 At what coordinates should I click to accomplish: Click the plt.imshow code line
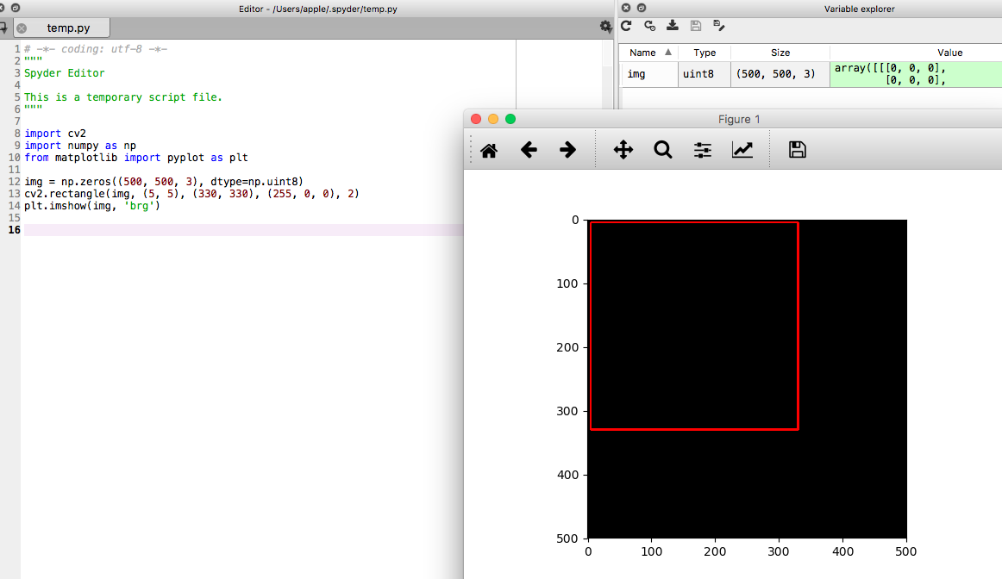[92, 206]
